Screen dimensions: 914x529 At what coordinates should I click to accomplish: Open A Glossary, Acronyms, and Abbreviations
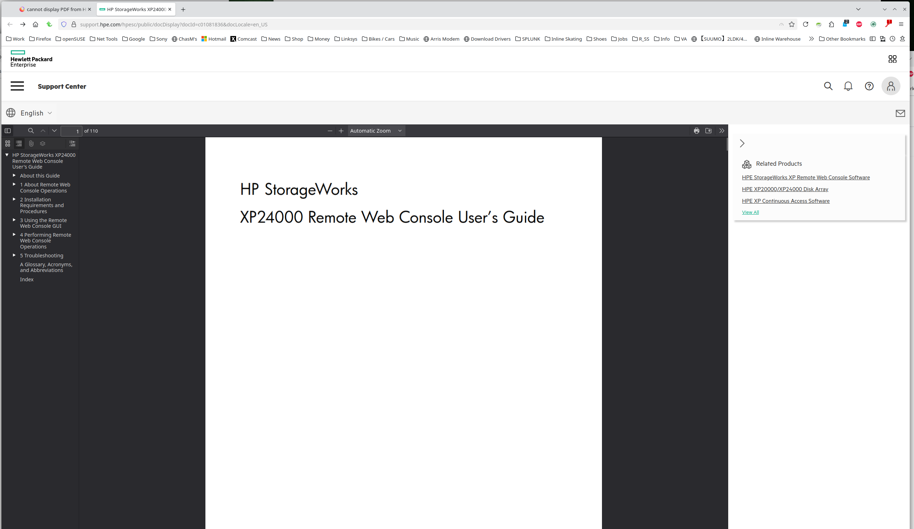pyautogui.click(x=46, y=267)
